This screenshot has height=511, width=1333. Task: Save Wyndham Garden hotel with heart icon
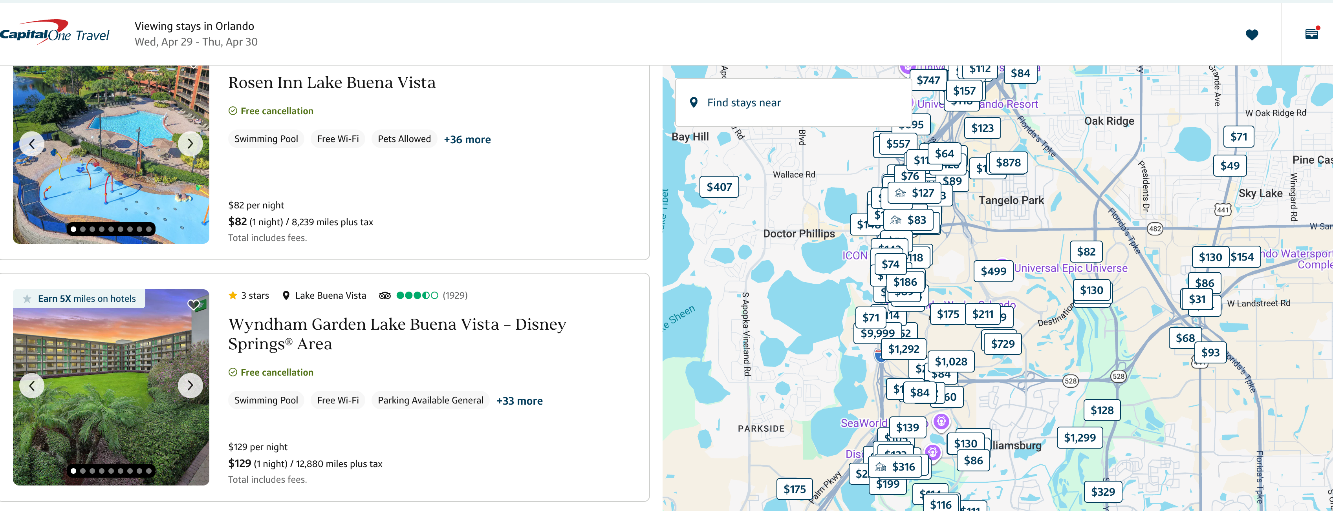tap(194, 305)
